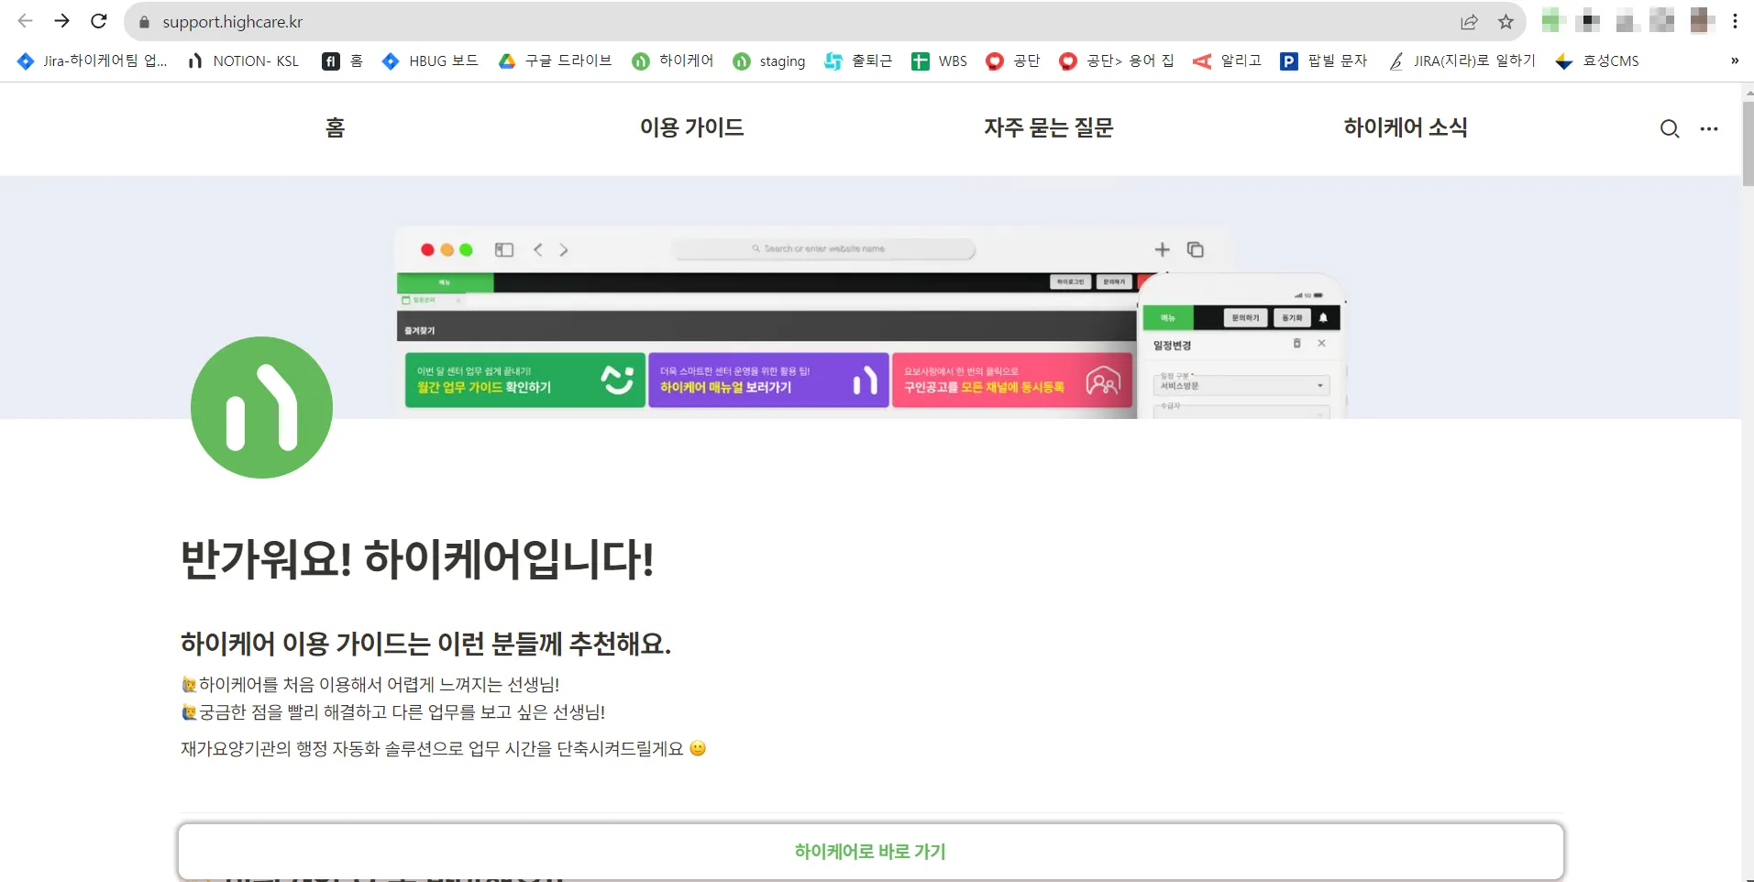Click the browser back arrow
The height and width of the screenshot is (882, 1754).
[25, 21]
